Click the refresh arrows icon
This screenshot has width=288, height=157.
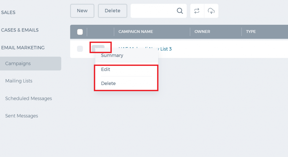pos(197,11)
